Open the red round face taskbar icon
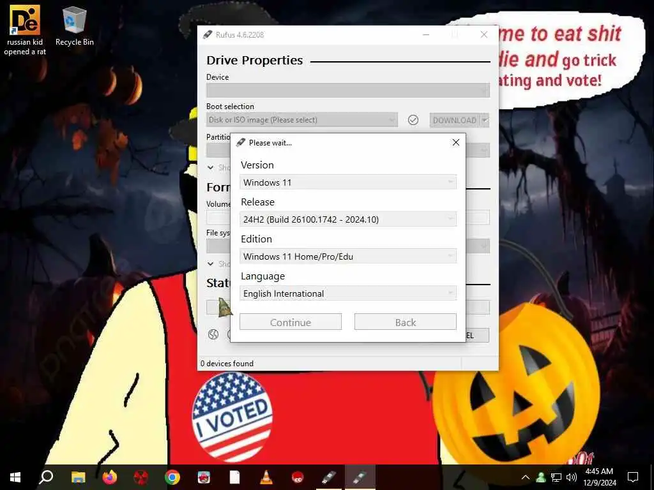This screenshot has width=654, height=490. (x=298, y=477)
